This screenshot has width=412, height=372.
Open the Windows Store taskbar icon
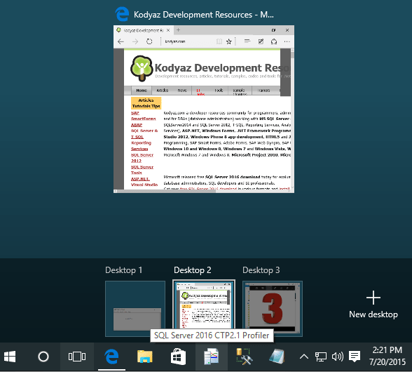pyautogui.click(x=178, y=357)
